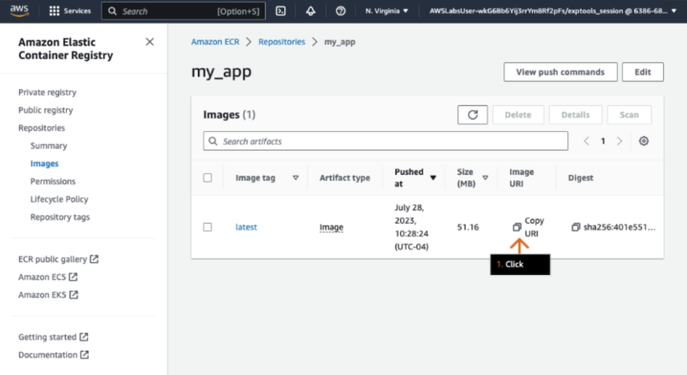Open the Services grid menu
The width and height of the screenshot is (687, 375).
pos(70,11)
